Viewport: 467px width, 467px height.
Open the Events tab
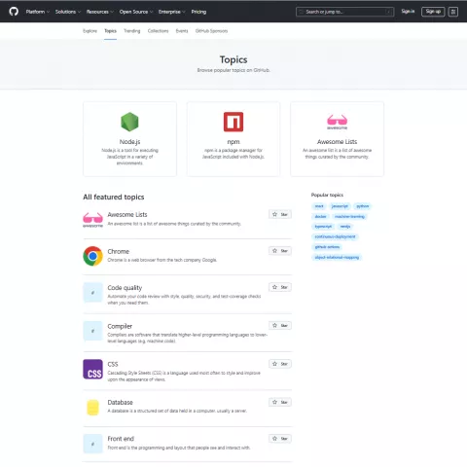tap(182, 31)
